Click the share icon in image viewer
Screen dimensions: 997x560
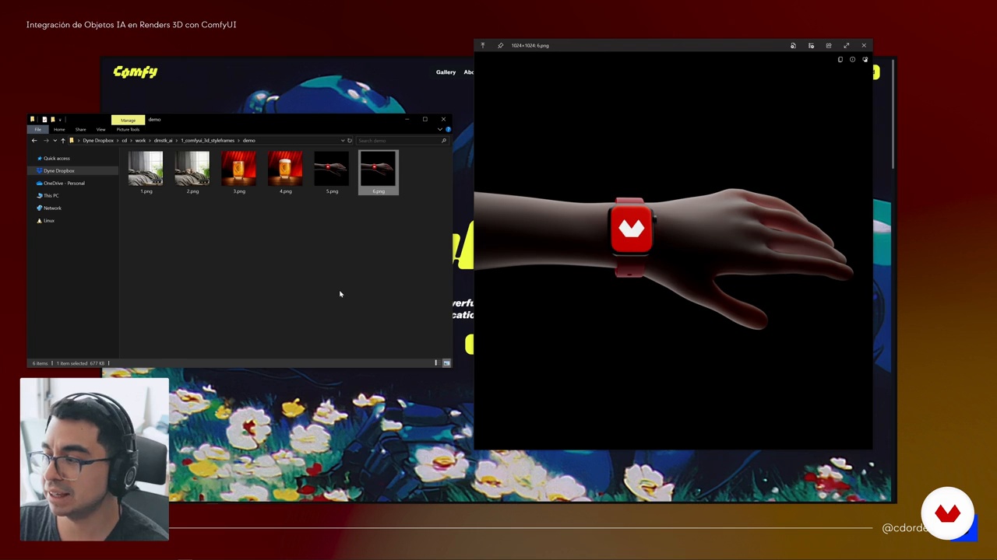[829, 45]
